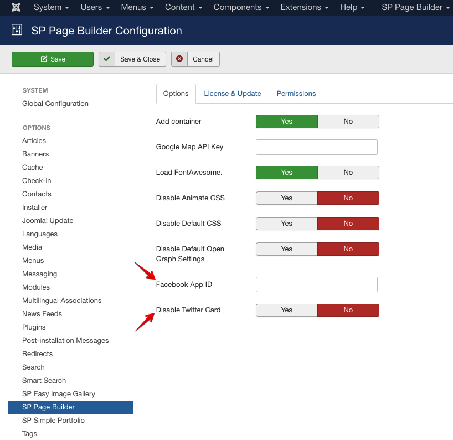Go to Articles options
The width and height of the screenshot is (453, 440).
coord(34,141)
